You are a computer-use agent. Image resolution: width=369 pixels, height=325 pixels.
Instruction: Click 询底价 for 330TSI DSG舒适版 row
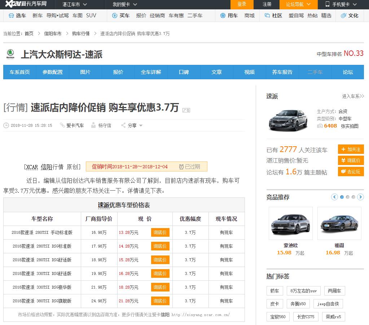point(160,273)
